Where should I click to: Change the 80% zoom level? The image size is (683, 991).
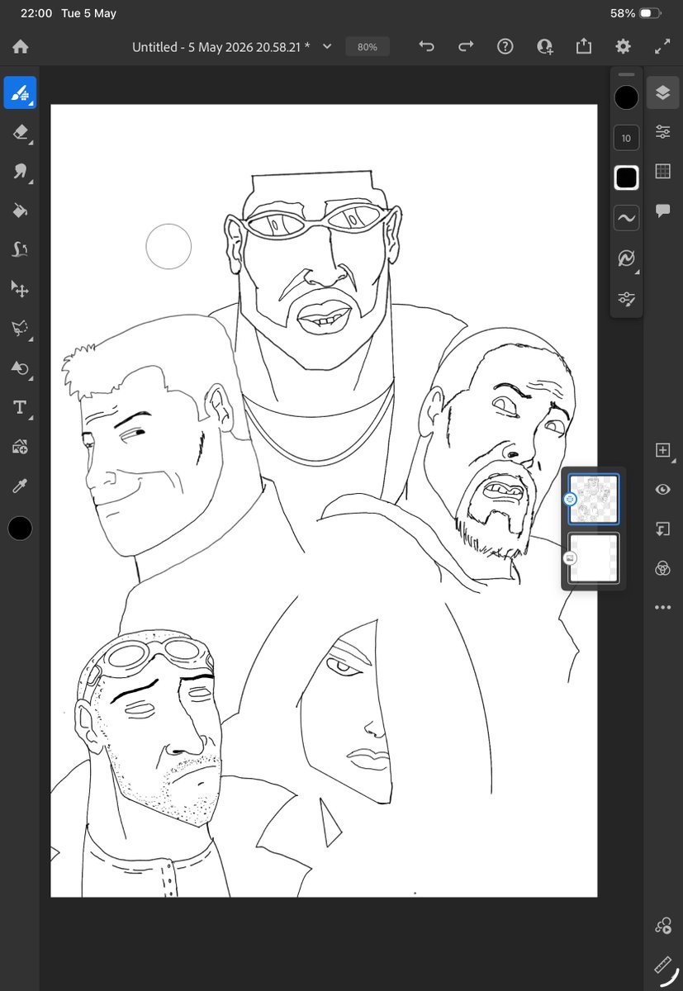point(368,47)
